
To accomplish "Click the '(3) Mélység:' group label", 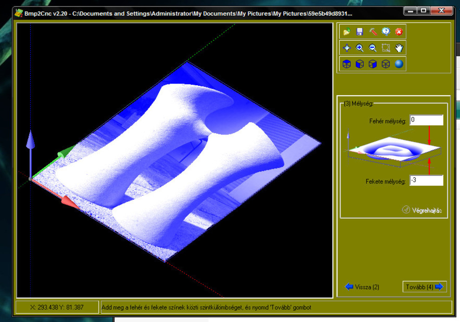I will point(359,103).
